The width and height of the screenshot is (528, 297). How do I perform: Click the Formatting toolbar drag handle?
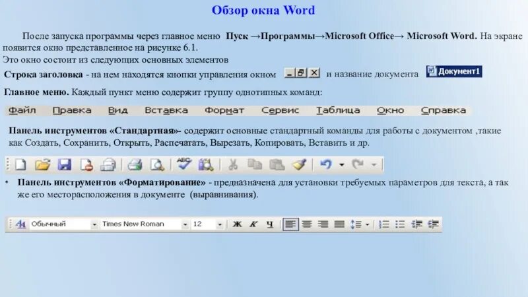10,224
